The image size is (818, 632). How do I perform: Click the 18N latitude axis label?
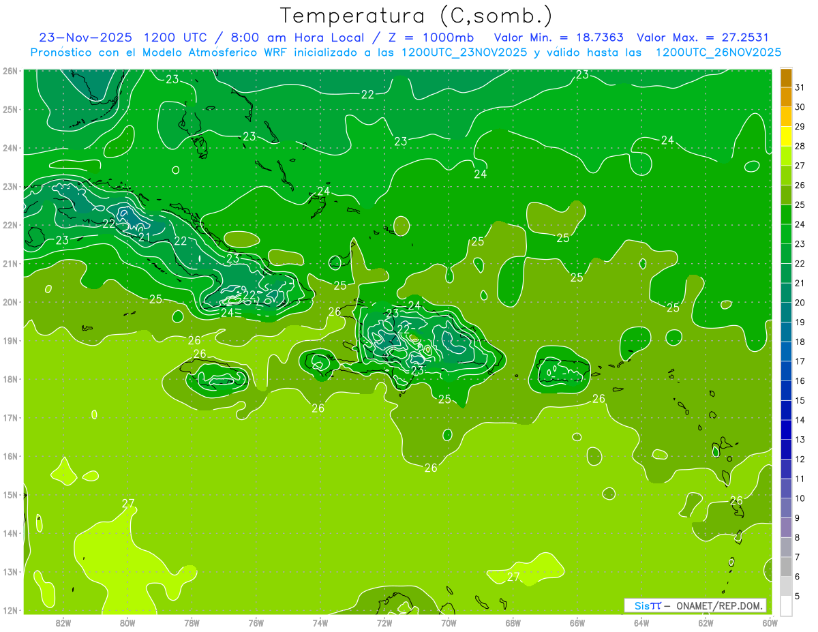(10, 379)
